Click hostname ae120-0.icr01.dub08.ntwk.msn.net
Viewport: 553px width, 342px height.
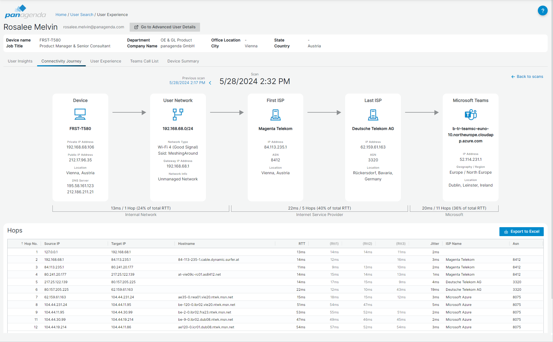click(206, 327)
